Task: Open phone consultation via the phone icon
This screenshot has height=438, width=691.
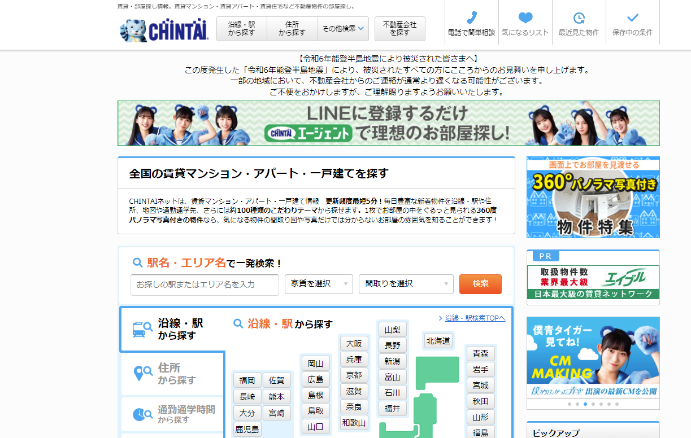Action: 471,17
